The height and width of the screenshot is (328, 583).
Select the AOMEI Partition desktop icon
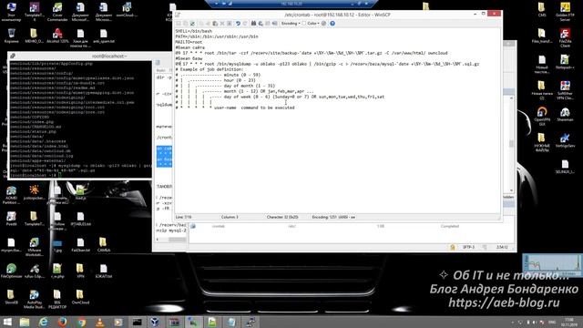[11, 195]
